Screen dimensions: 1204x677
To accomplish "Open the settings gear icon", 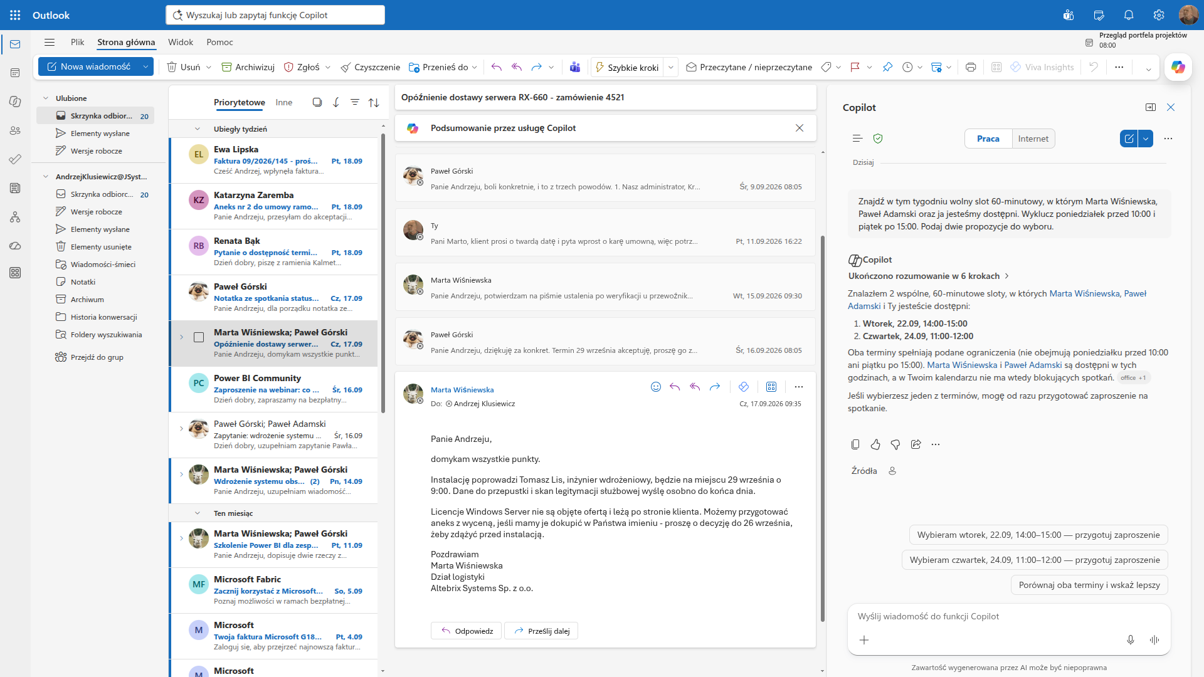I will pyautogui.click(x=1159, y=15).
